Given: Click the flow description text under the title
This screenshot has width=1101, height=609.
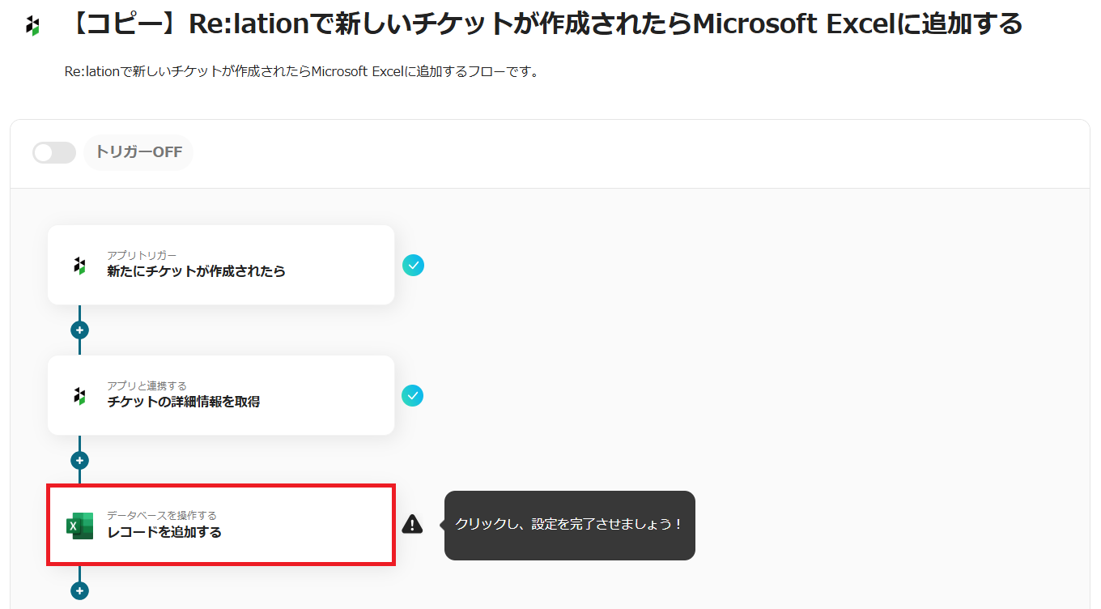Looking at the screenshot, I should (x=301, y=71).
